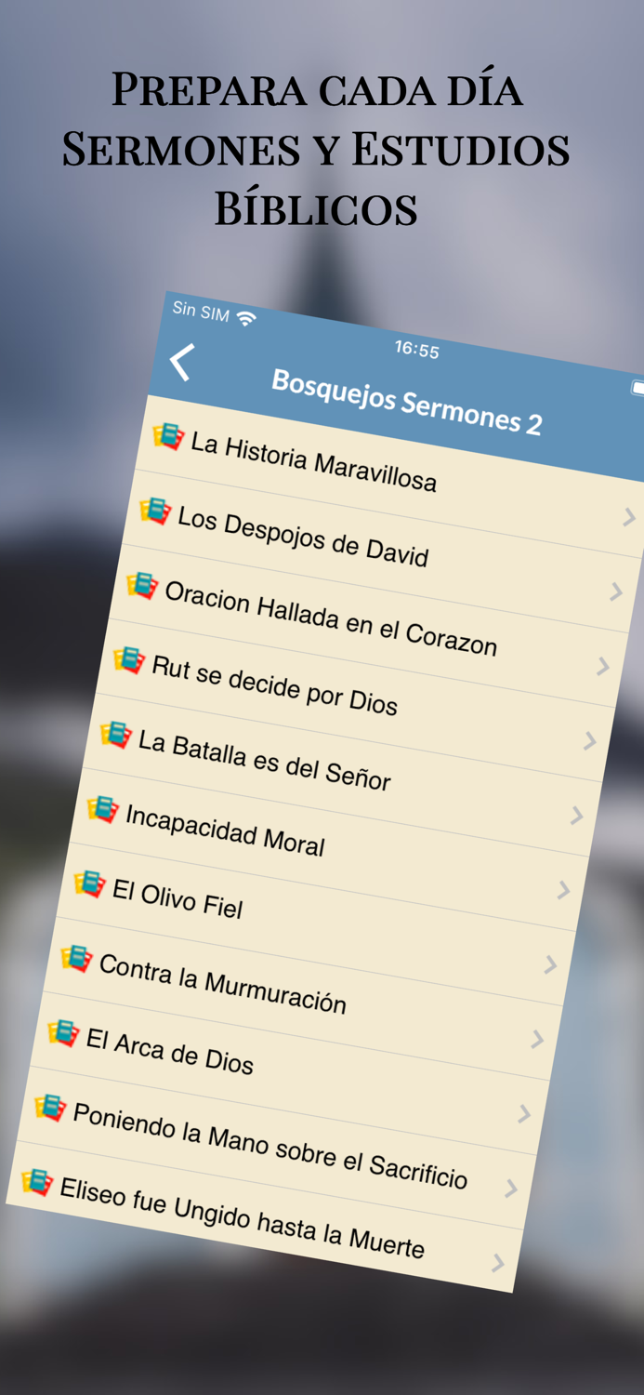Tap the sermon icon beside La Historia Maravillosa
The image size is (644, 1395).
167,437
